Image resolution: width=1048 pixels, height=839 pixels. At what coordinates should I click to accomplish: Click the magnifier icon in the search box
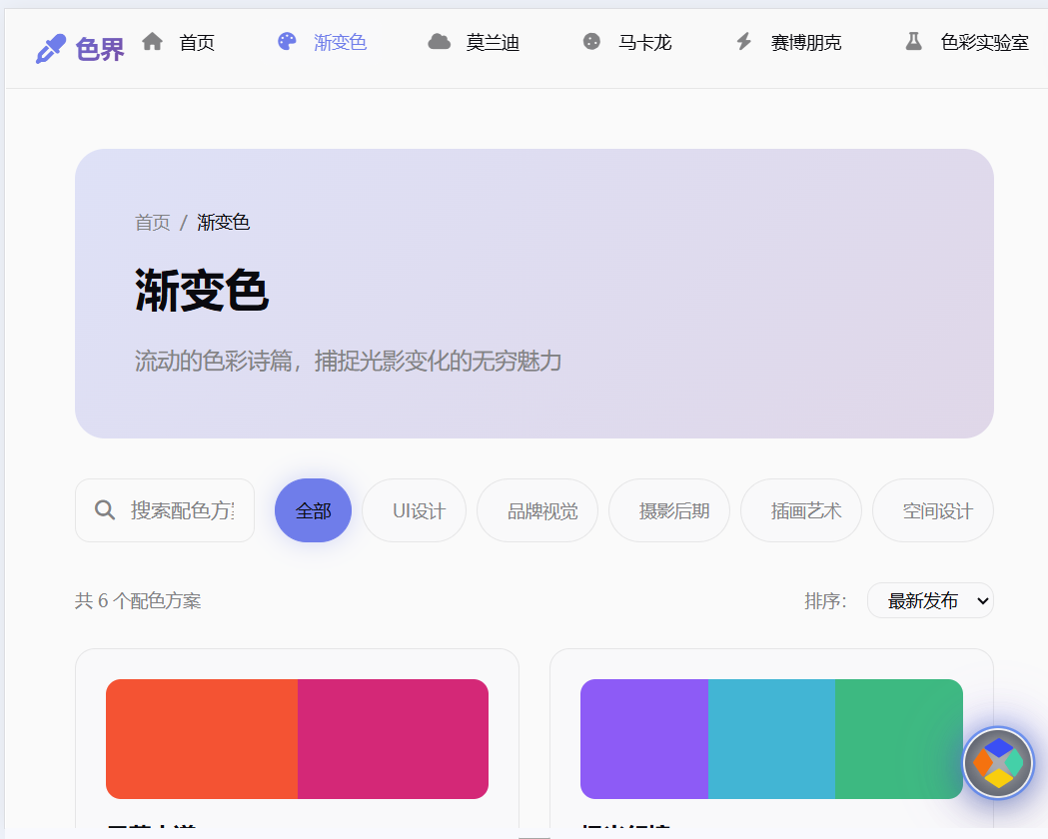click(x=105, y=510)
